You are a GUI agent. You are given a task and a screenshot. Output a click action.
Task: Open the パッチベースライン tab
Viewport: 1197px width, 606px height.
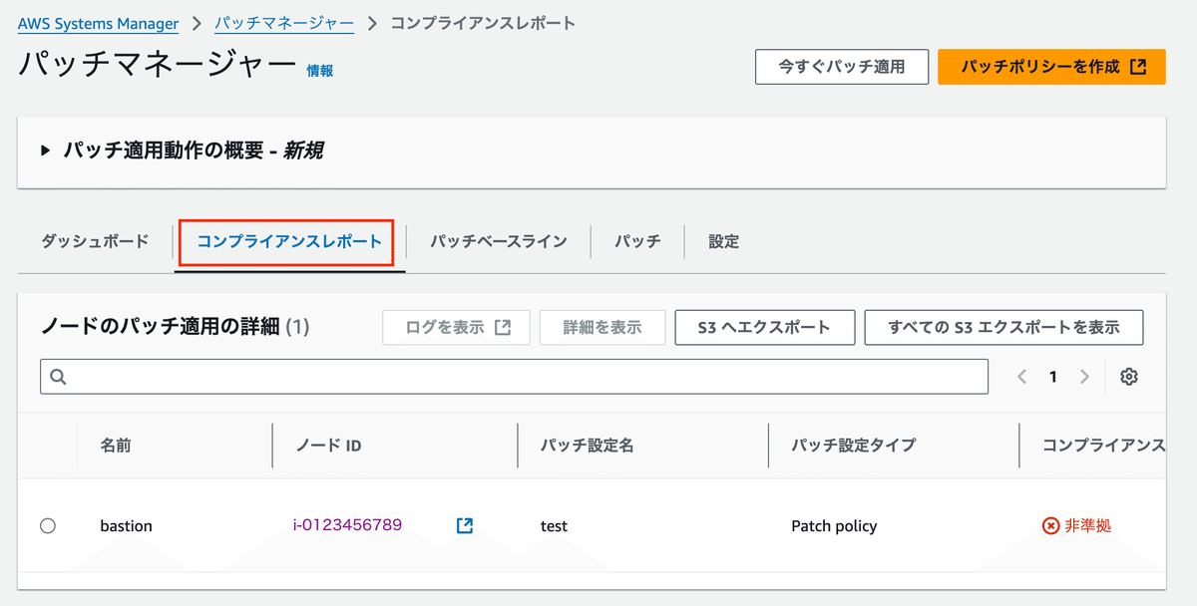tap(499, 241)
